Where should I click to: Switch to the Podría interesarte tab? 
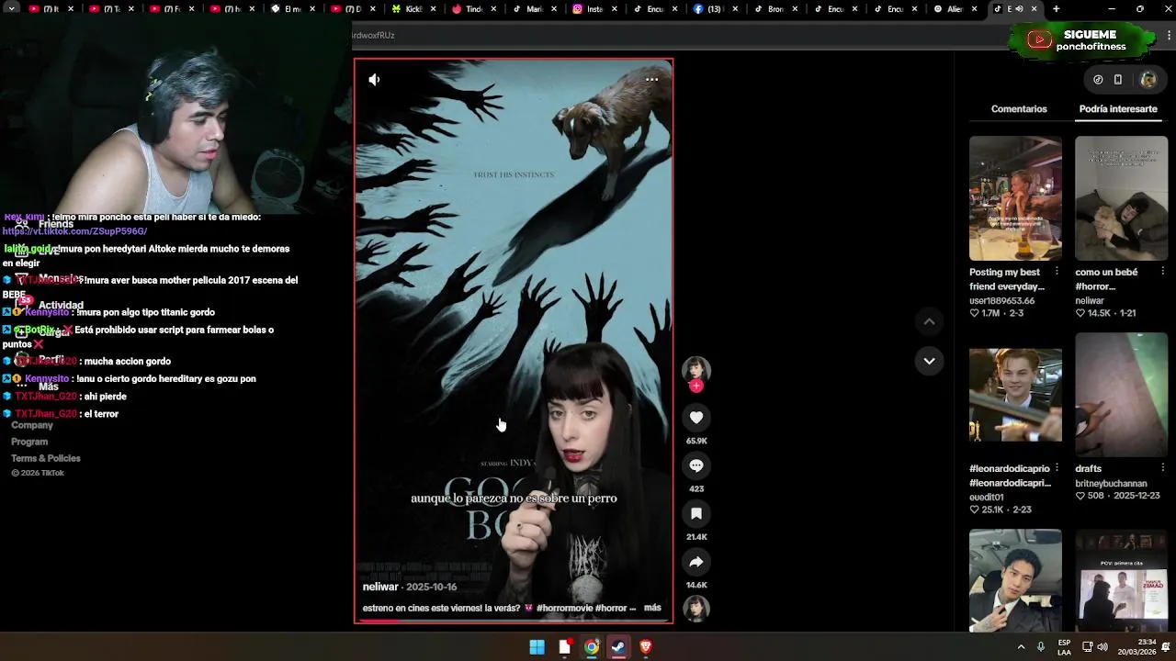pyautogui.click(x=1118, y=108)
